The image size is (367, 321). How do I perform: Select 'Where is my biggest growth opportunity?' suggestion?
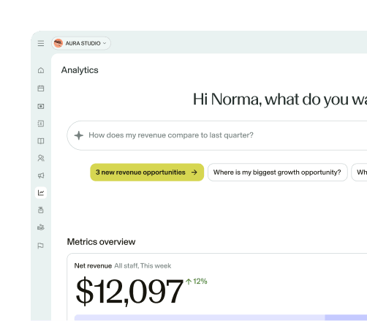point(277,173)
